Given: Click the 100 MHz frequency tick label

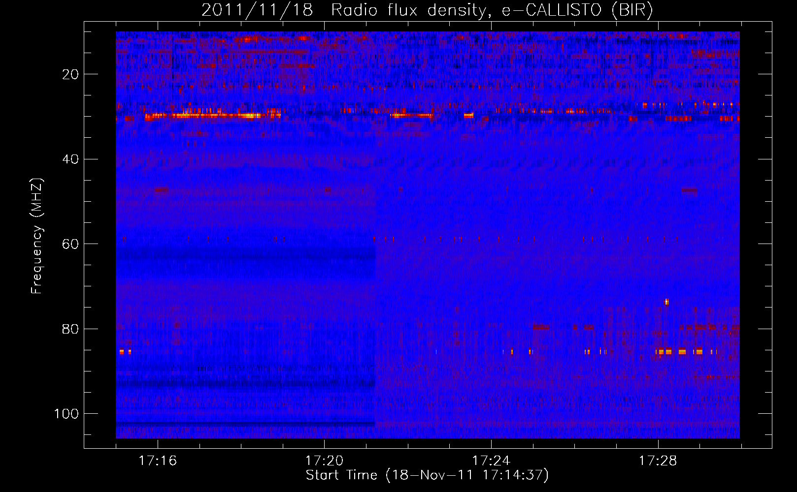Looking at the screenshot, I should (x=66, y=414).
